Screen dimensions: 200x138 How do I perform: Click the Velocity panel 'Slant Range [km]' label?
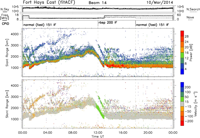(7, 104)
